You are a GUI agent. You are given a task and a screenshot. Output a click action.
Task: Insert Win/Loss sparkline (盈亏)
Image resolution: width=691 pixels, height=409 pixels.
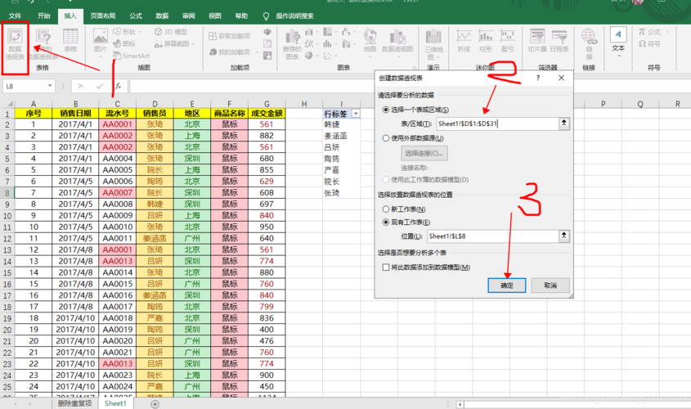[x=508, y=41]
